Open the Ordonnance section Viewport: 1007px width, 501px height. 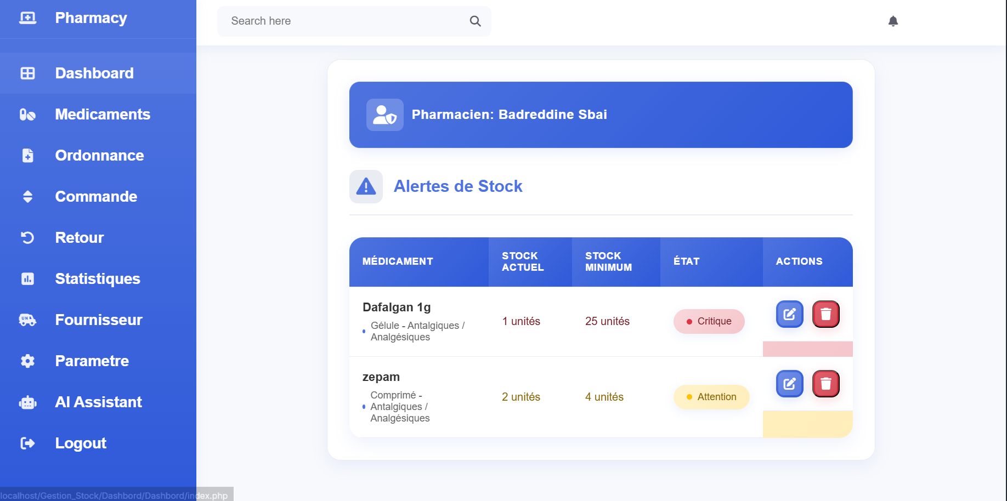[99, 156]
